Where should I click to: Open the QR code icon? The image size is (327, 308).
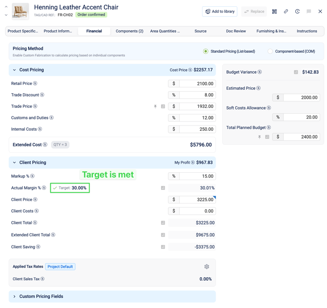pos(274,11)
